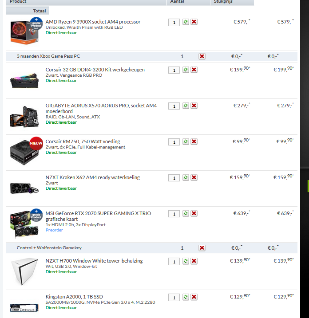This screenshot has height=318, width=309.
Task: Click quantity field for NZXT Kraken X62
Action: tap(174, 178)
